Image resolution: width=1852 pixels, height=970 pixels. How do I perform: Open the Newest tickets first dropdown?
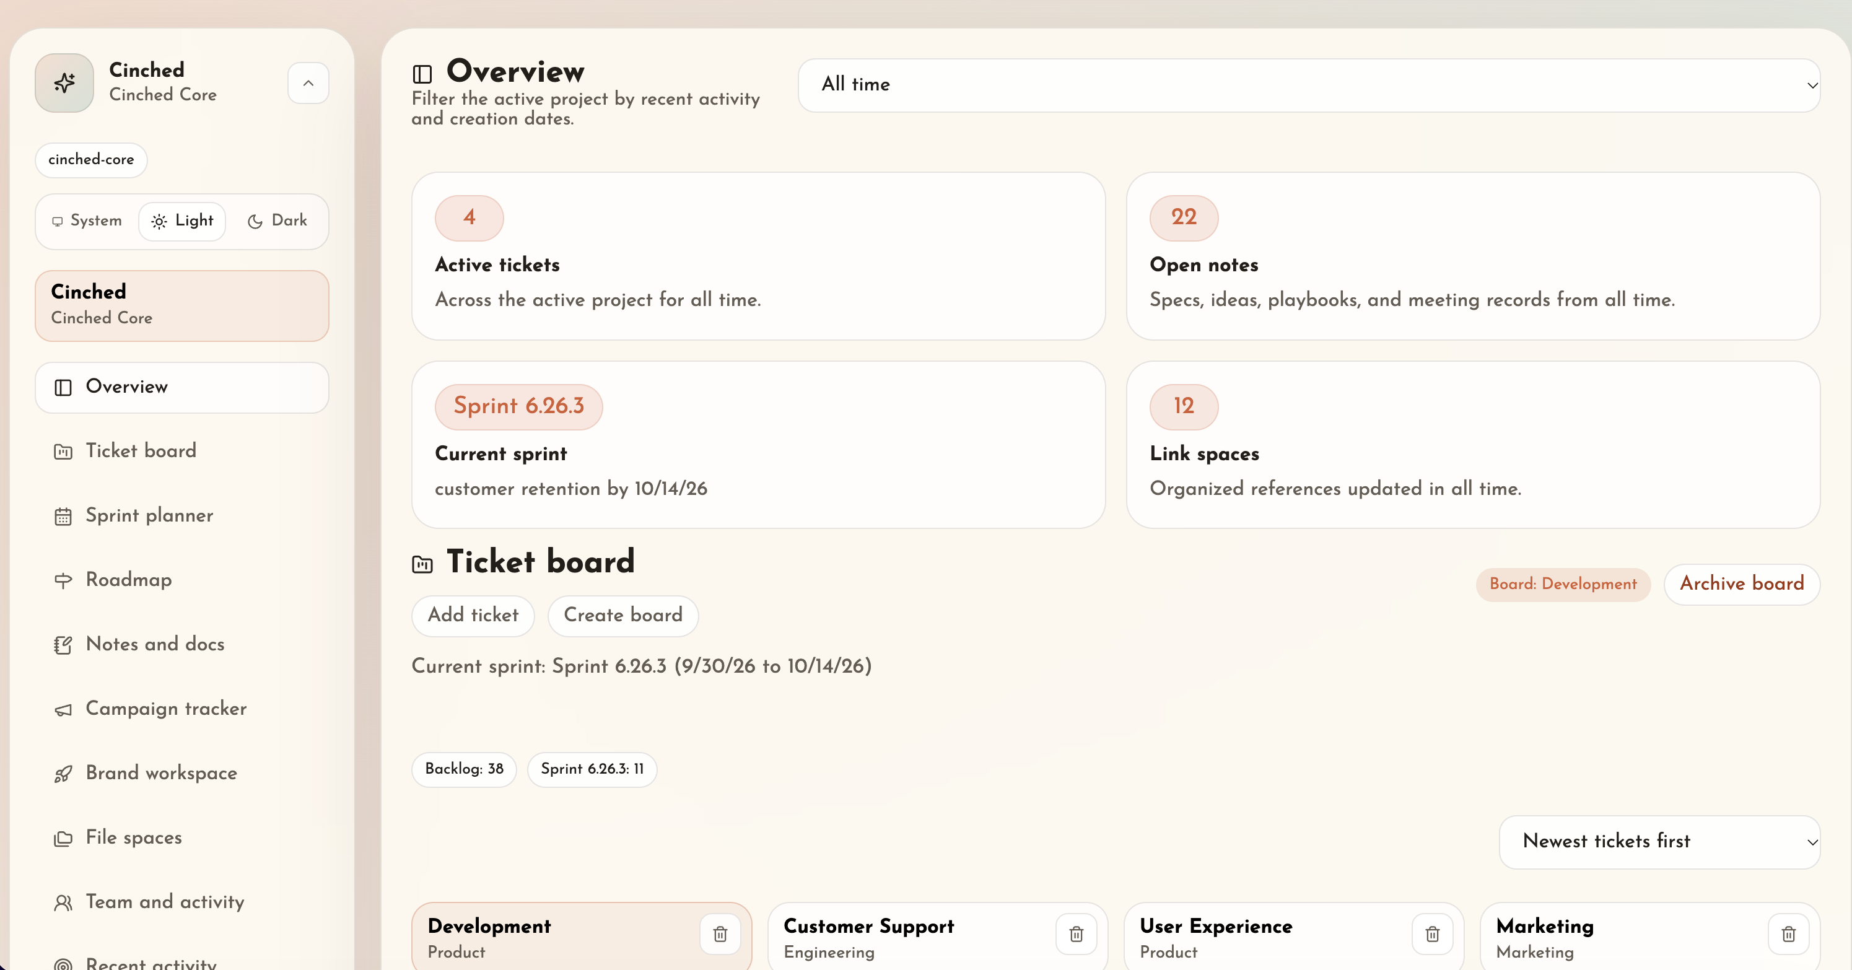[x=1660, y=842]
